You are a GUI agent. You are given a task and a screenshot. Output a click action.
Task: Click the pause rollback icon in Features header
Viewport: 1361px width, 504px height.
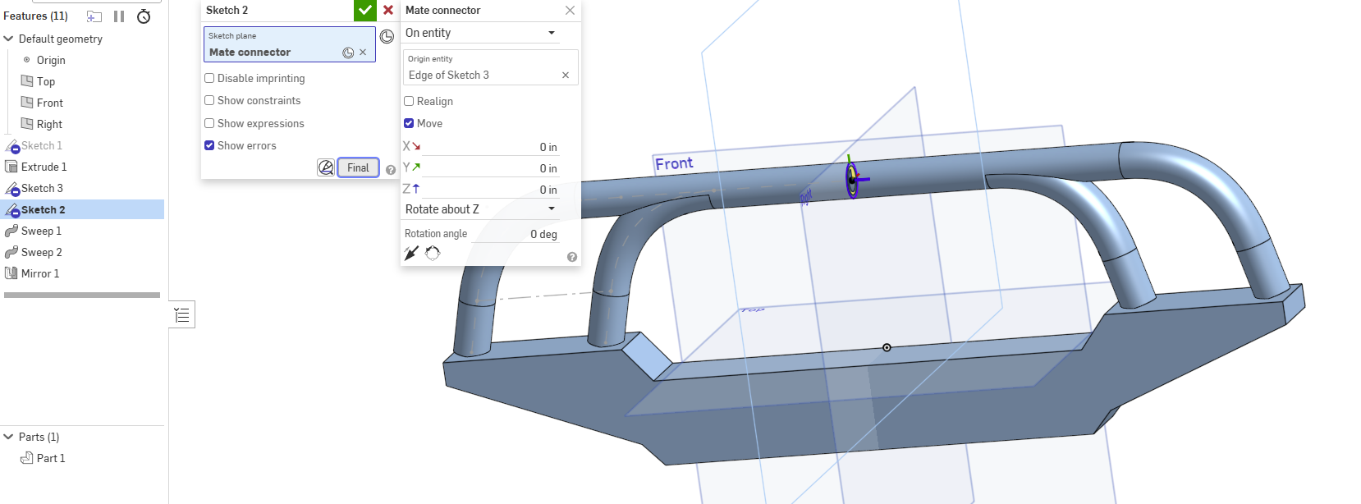(x=119, y=16)
